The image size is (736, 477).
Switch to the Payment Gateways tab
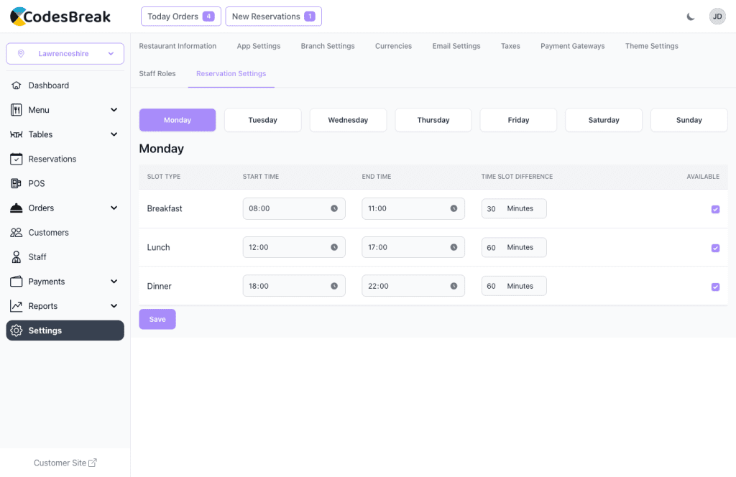[572, 46]
